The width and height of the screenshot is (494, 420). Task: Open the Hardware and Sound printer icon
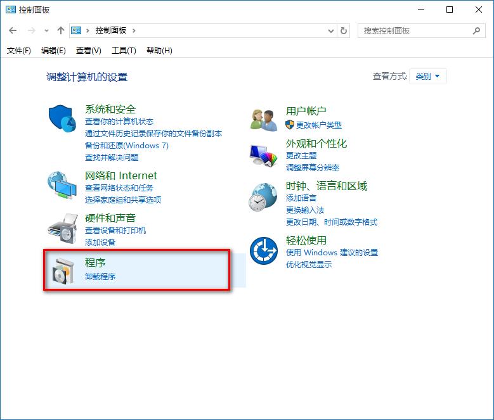click(63, 229)
